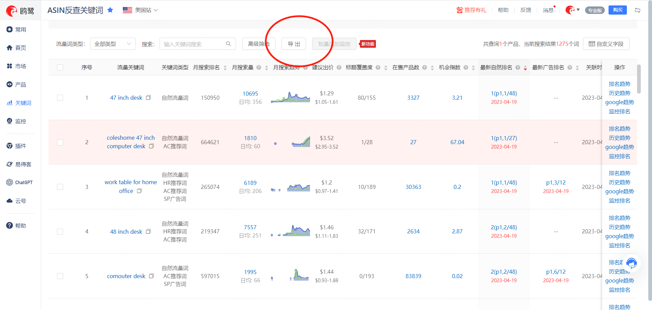Click the 购买 button
652x310 pixels.
(618, 10)
